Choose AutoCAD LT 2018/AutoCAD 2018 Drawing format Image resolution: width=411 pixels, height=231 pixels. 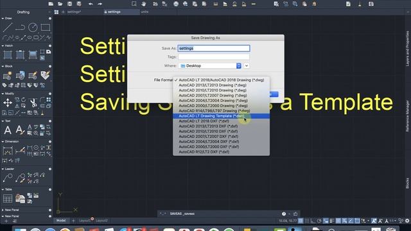[221, 80]
